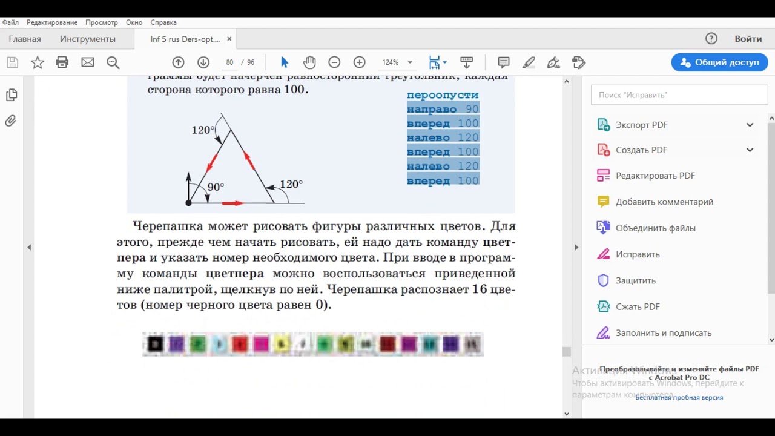This screenshot has height=436, width=775.
Task: Open the Файл menu
Action: point(10,22)
